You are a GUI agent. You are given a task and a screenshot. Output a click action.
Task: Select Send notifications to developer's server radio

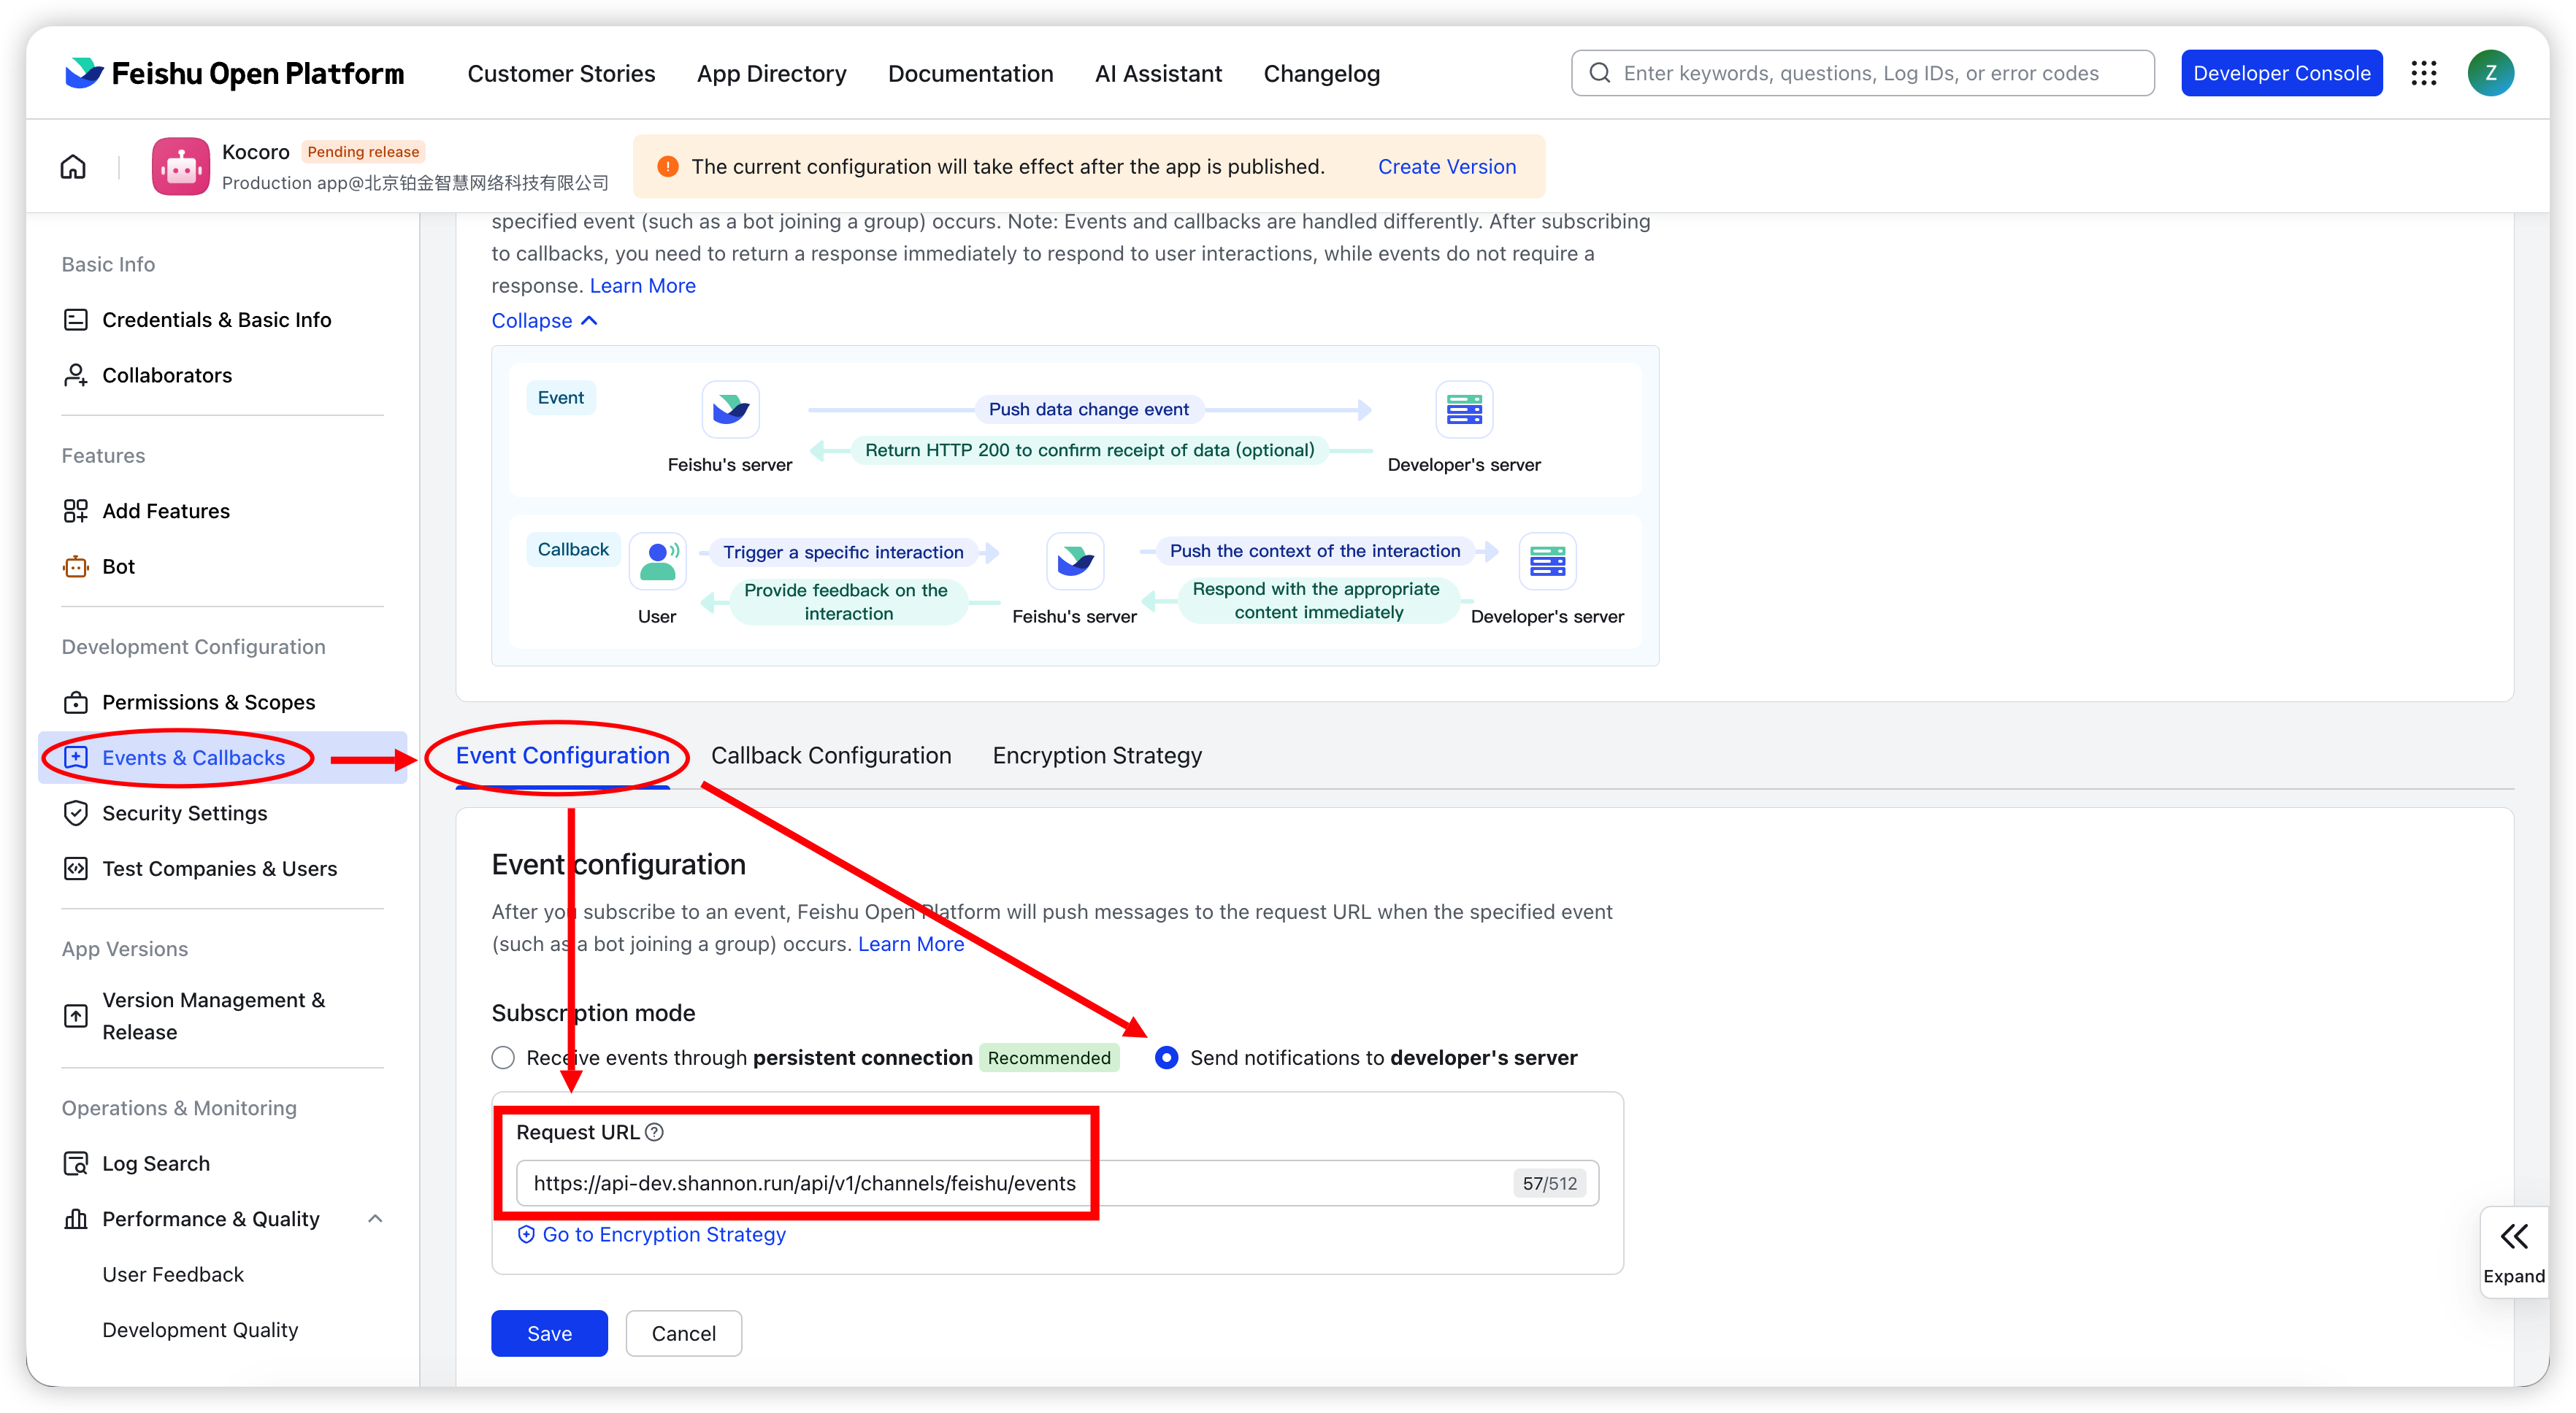pos(1166,1058)
